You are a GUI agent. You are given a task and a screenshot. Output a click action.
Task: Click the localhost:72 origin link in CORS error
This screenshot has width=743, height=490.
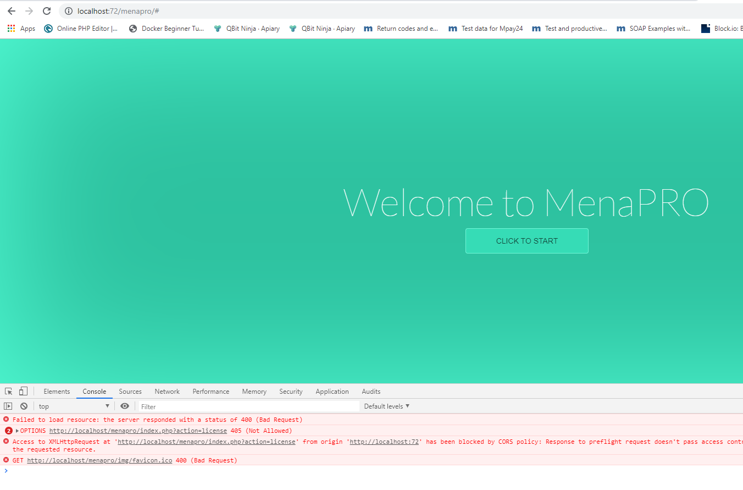click(x=385, y=442)
